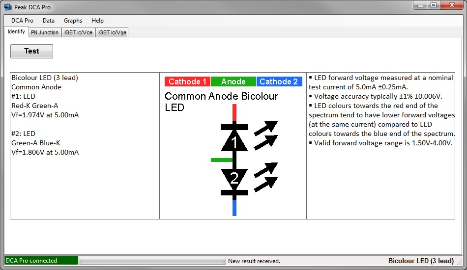Click LED diode symbol number 2
Viewport: 467px width, 270px height.
click(x=234, y=182)
